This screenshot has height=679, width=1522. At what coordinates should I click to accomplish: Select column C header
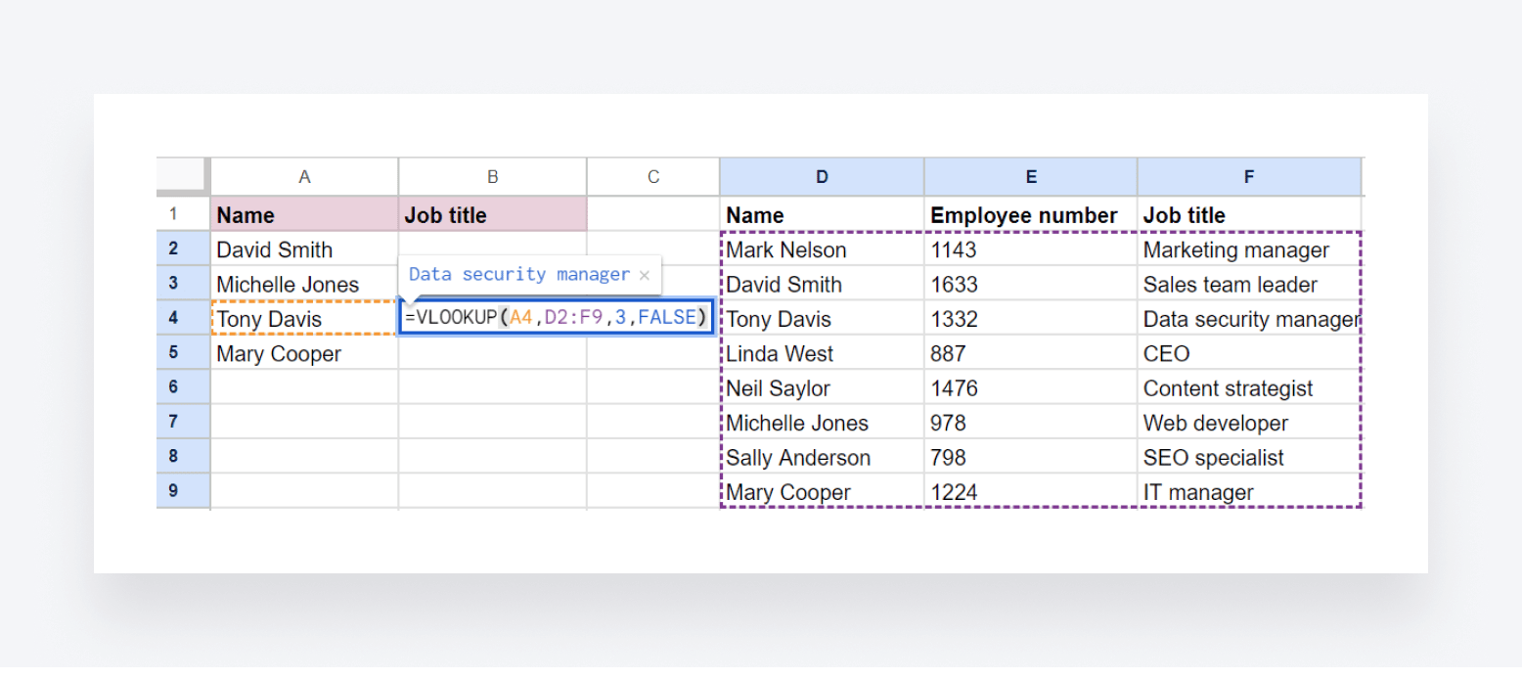[x=653, y=177]
